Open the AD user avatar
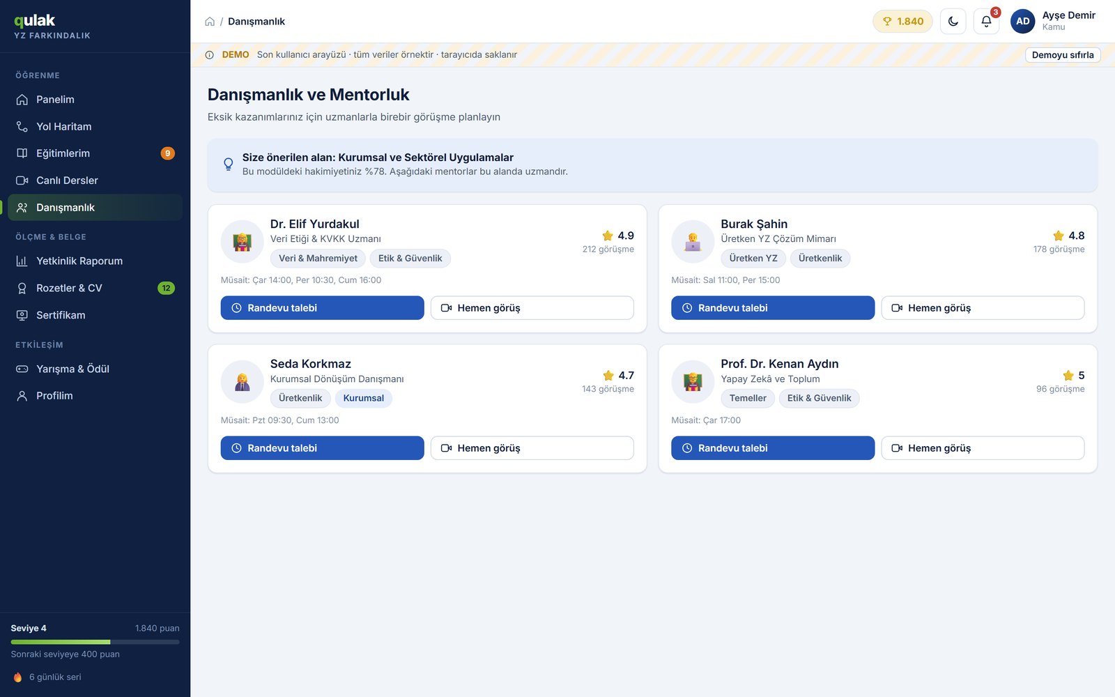1115x697 pixels. pyautogui.click(x=1022, y=21)
